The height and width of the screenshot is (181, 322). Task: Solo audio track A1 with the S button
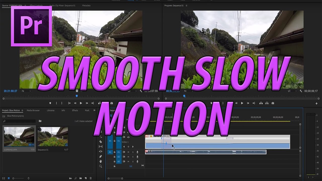(x=133, y=152)
